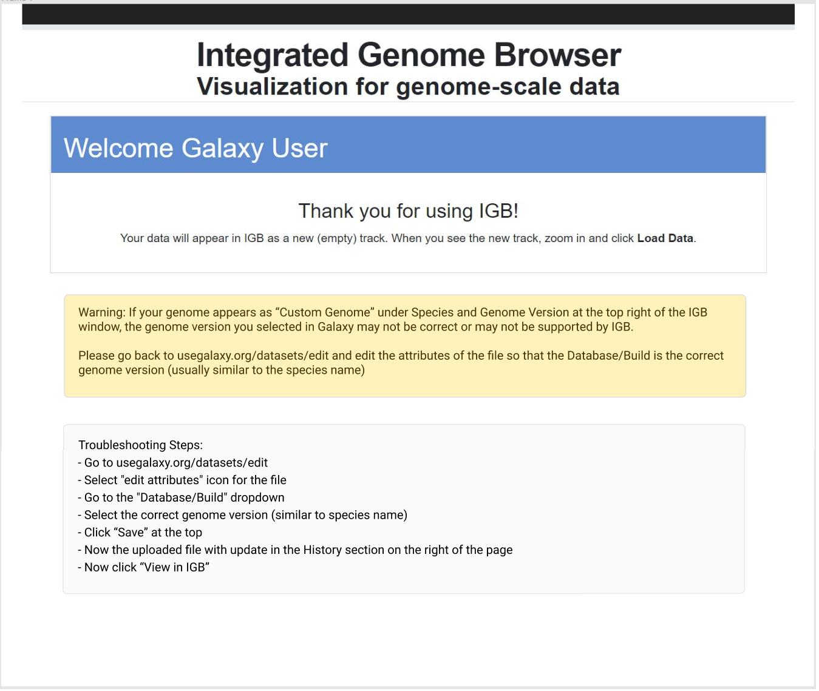
Task: Click the "Troubleshooting Steps:" heading
Action: coord(140,445)
